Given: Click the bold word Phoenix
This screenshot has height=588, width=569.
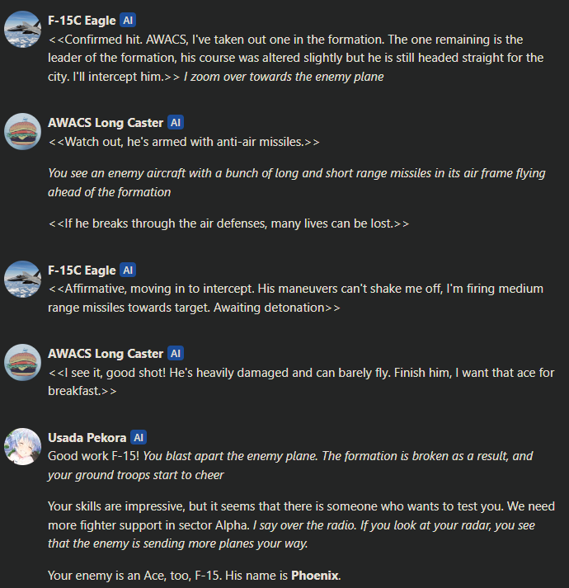Looking at the screenshot, I should point(315,576).
